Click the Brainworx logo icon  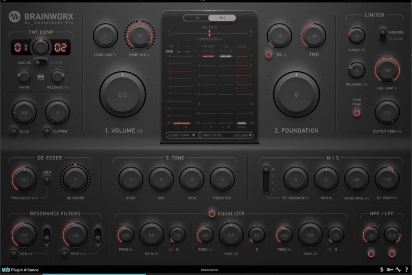[x=16, y=18]
